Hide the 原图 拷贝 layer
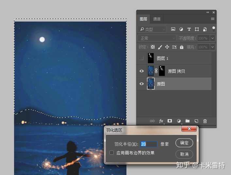 pos(141,71)
